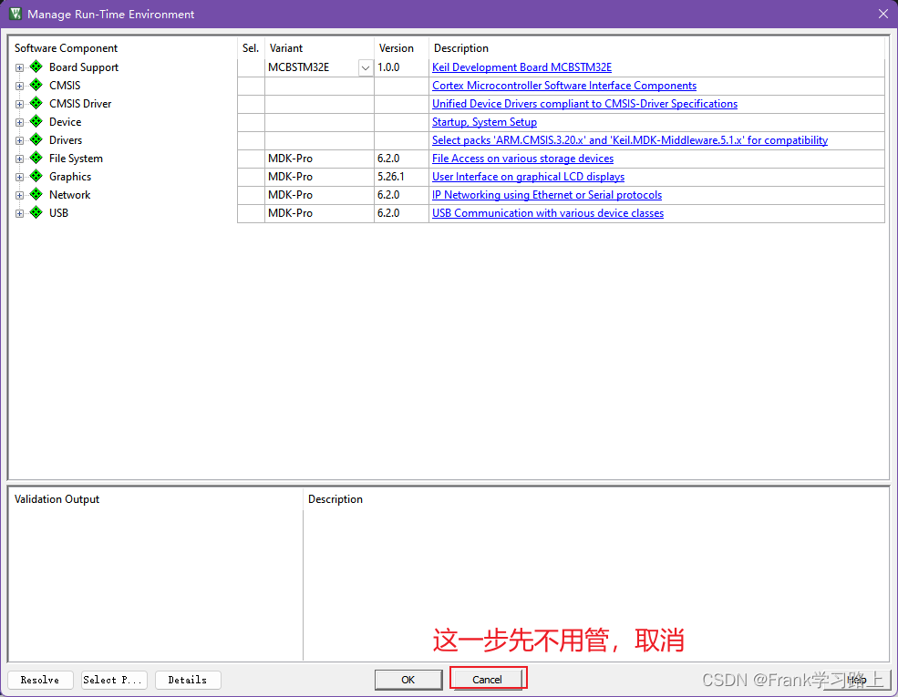Expand the CMSIS Driver tree node
The height and width of the screenshot is (697, 898).
click(19, 104)
